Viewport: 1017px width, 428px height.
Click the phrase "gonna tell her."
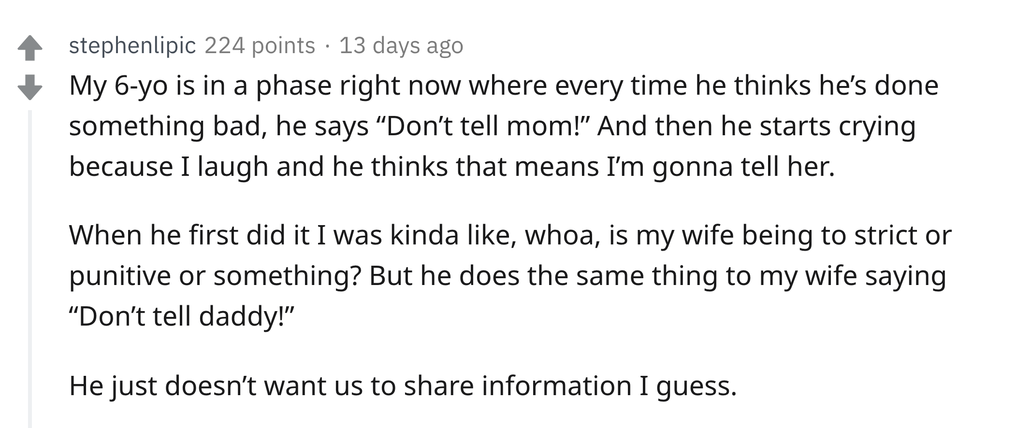[744, 167]
